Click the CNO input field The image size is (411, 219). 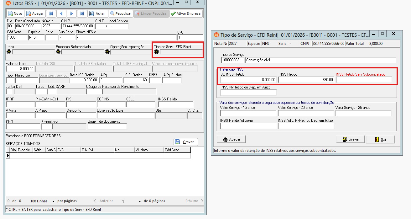point(23,126)
